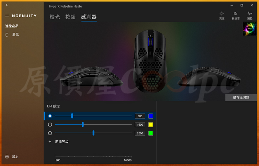Open the green color swatch for 3200 DPI
Screen dimensions: 259x166
(151, 133)
